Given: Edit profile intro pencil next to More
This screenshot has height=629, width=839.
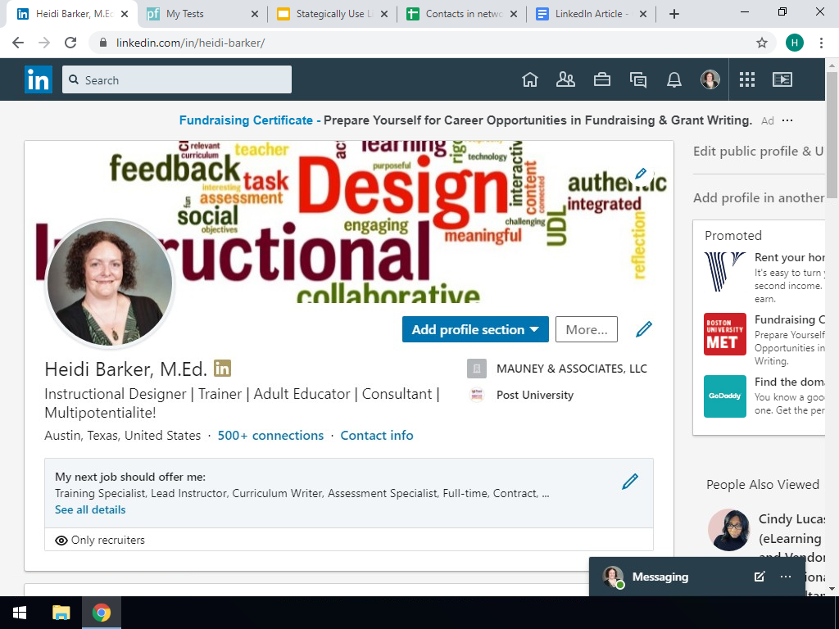Looking at the screenshot, I should (644, 329).
